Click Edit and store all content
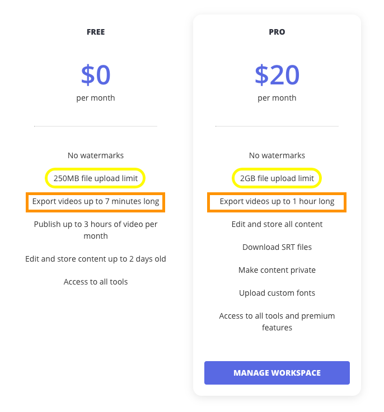The image size is (384, 412). point(277,224)
